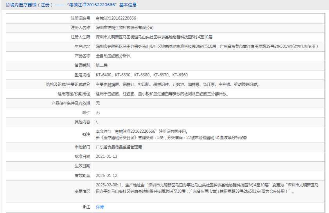Click the 产品储存条件及有效期 label
The height and width of the screenshot is (213, 329).
pyautogui.click(x=71, y=103)
